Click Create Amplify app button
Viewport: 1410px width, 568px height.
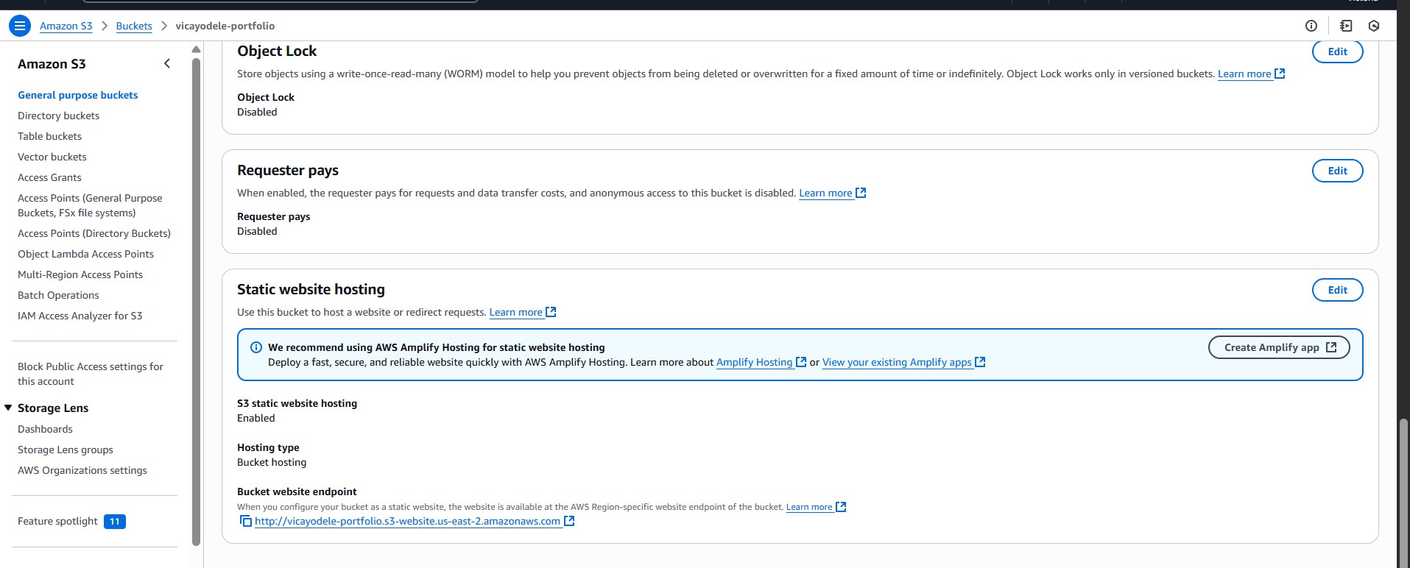tap(1279, 347)
